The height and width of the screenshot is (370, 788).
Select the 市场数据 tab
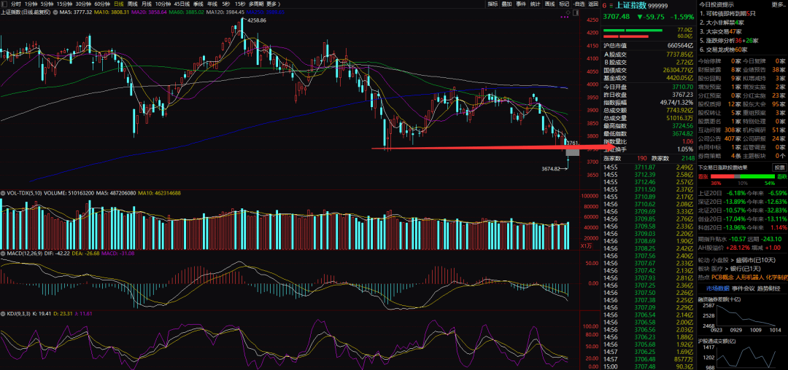coord(717,288)
